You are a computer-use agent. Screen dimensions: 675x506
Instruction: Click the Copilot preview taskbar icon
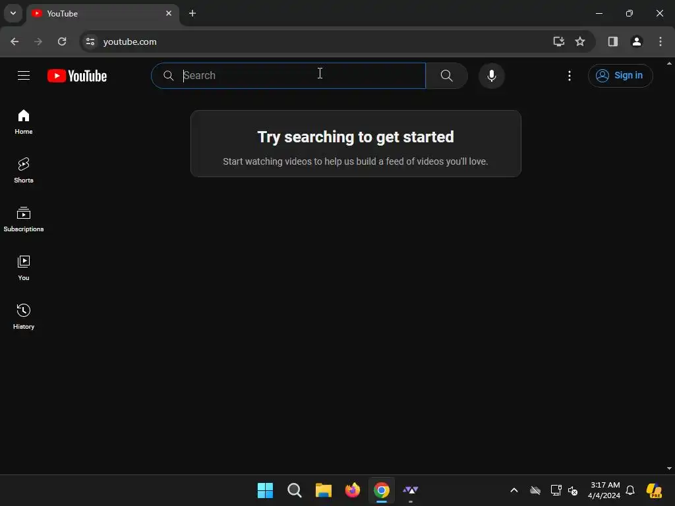[654, 490]
